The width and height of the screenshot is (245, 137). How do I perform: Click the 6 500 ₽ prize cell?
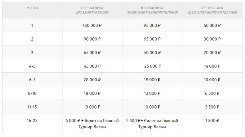212,93
